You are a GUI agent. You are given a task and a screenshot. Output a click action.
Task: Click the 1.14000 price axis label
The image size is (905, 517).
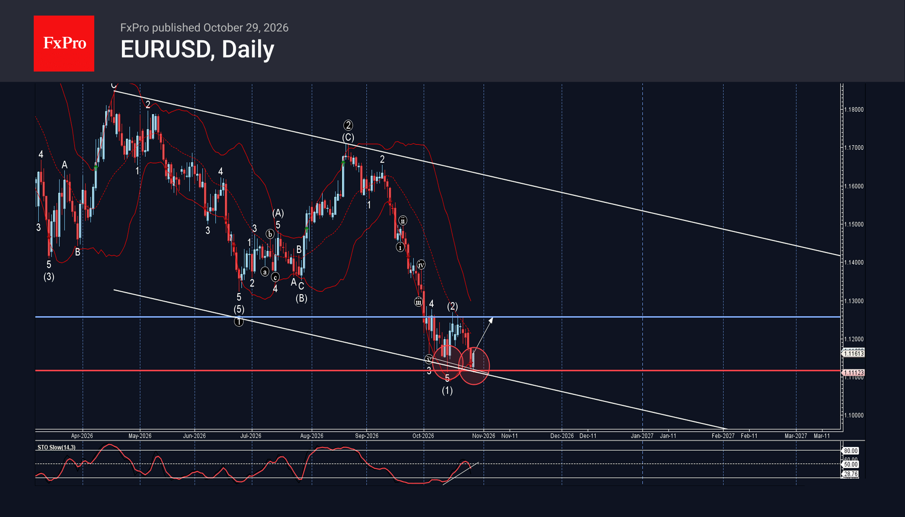(854, 262)
